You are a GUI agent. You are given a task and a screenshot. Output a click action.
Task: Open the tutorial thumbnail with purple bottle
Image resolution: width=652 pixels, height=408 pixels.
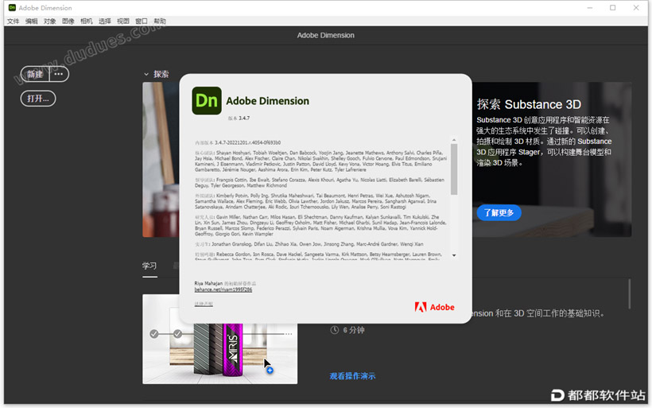pyautogui.click(x=220, y=339)
